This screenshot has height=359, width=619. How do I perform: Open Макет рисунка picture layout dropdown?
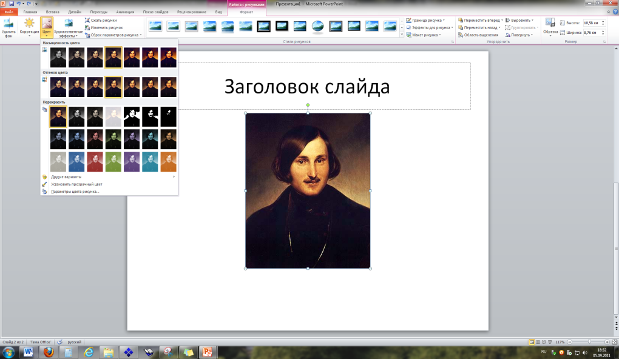point(424,35)
